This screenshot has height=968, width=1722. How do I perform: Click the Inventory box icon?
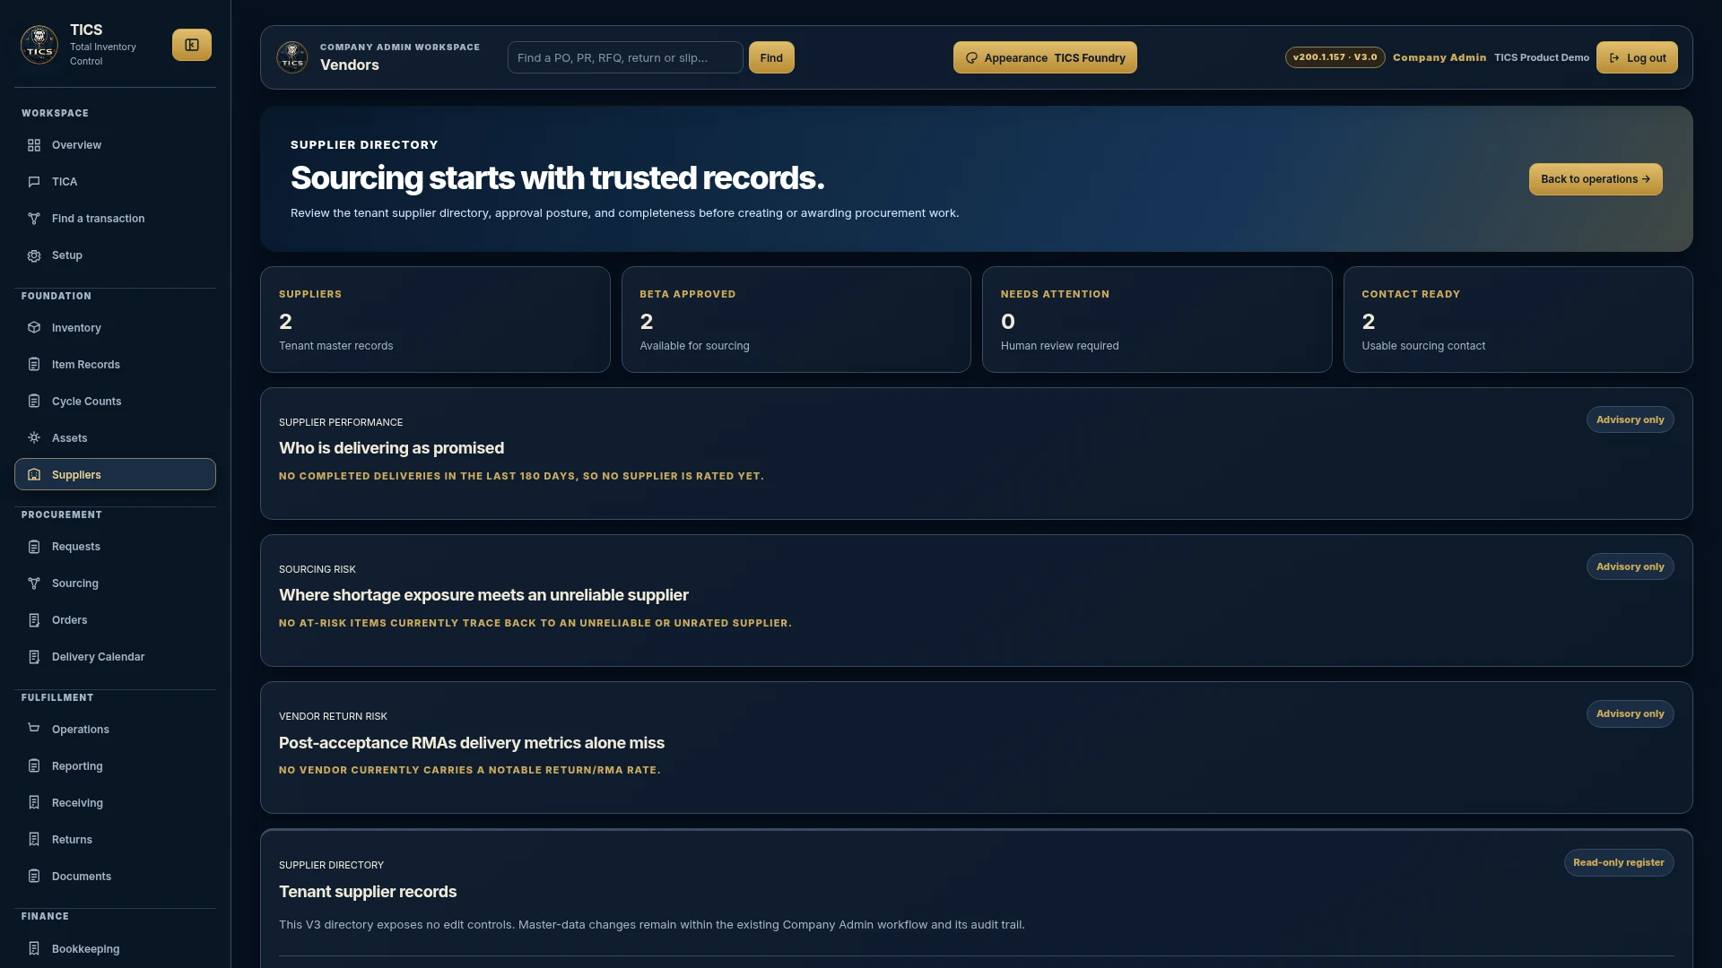point(34,328)
